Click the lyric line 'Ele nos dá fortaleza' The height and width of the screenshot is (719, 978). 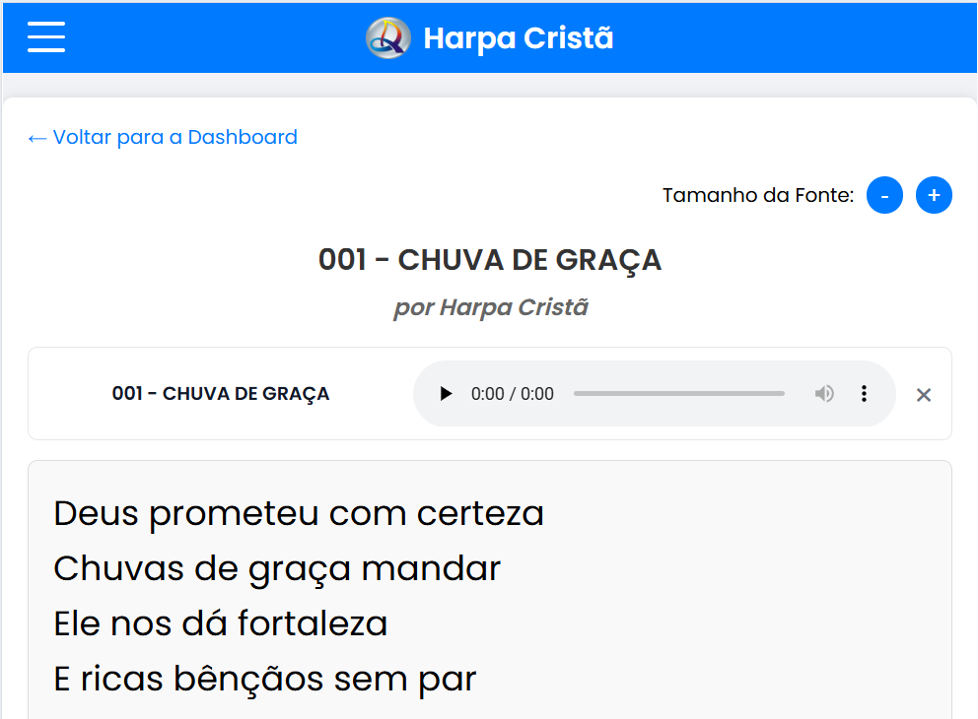[220, 623]
